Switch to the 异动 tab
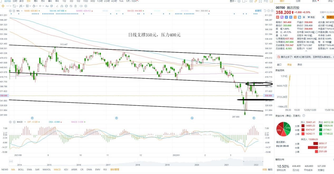334x174 pixels. pos(300,64)
